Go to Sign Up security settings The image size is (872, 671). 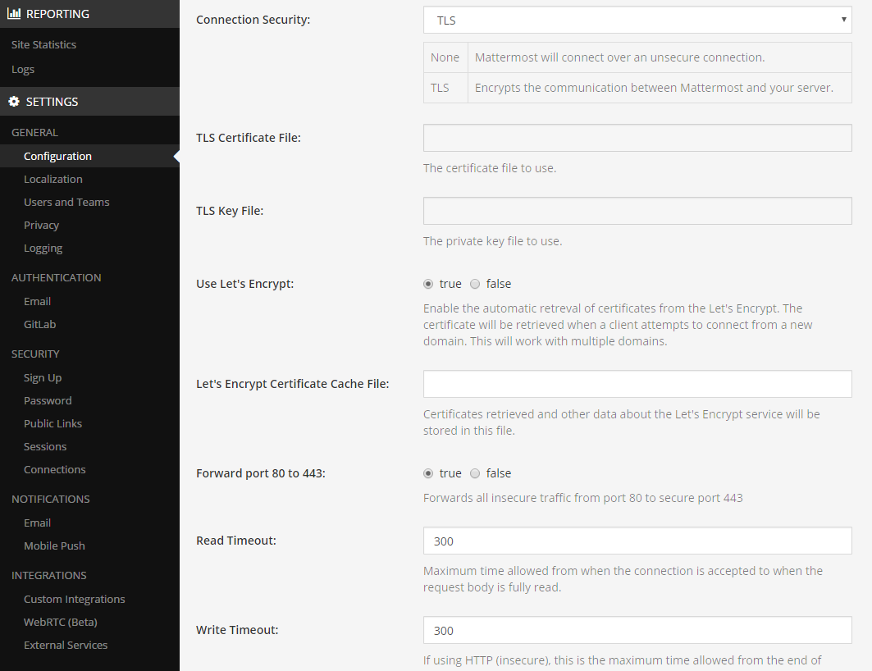point(43,377)
